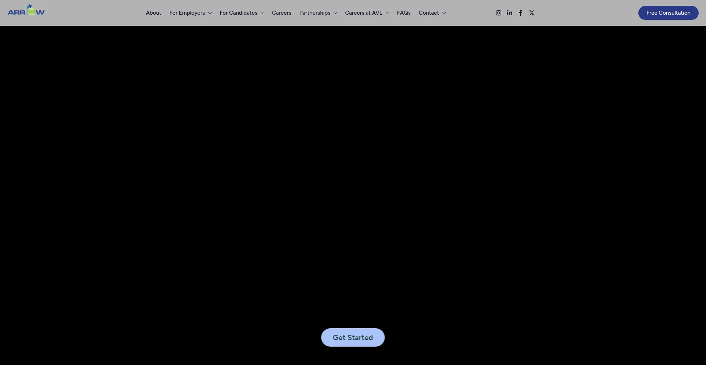Choose the Partnerships menu label
The height and width of the screenshot is (365, 706).
point(315,13)
